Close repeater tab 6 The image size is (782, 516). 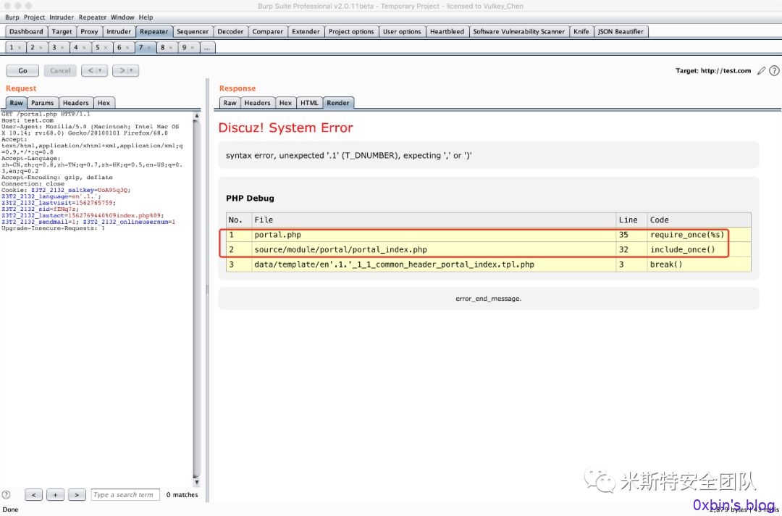[x=127, y=47]
